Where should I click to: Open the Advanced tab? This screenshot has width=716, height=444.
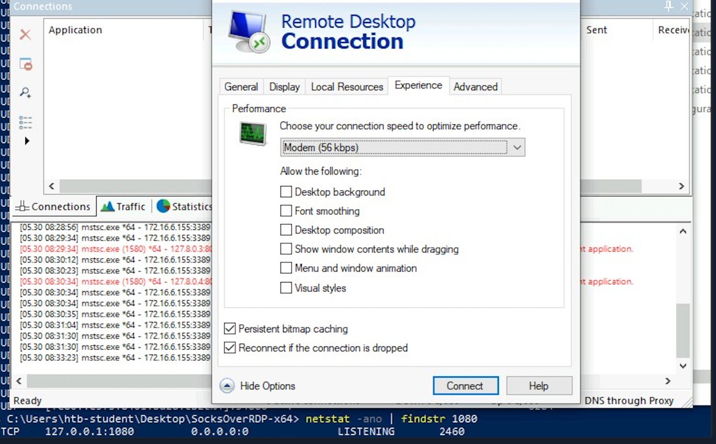tap(476, 87)
